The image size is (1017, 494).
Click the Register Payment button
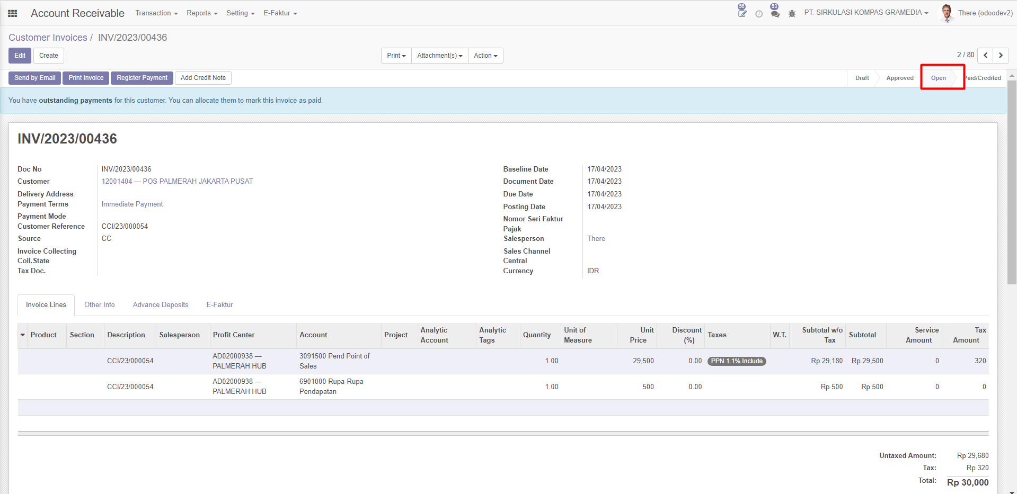tap(142, 78)
